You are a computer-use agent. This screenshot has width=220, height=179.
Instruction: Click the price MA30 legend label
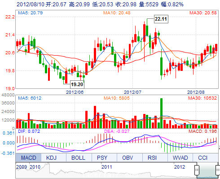203,13
